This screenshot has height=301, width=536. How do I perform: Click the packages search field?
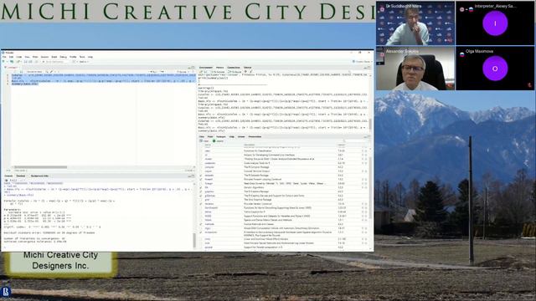[x=355, y=141]
